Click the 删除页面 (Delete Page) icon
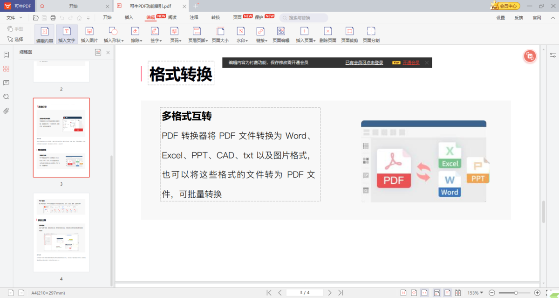The width and height of the screenshot is (559, 298). [327, 35]
